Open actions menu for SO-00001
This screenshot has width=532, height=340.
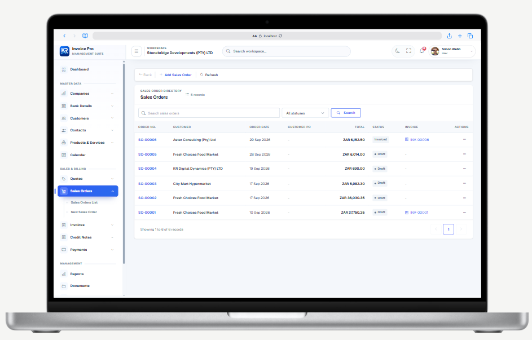click(464, 213)
